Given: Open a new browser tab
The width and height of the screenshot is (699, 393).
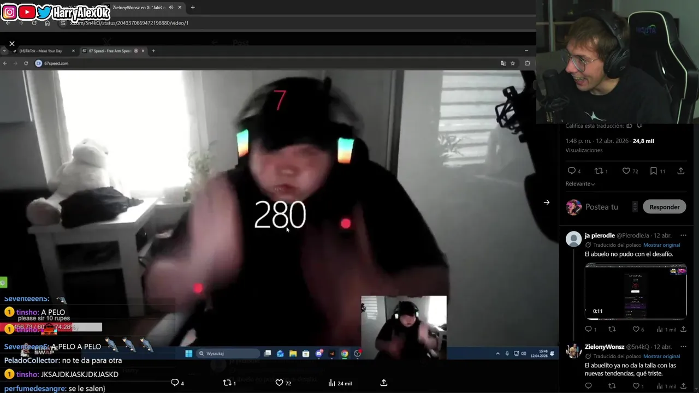Looking at the screenshot, I should point(193,8).
